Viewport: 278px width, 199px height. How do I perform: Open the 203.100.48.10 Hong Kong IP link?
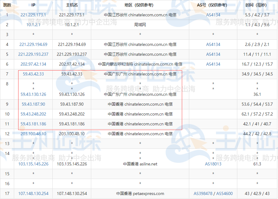point(33,134)
